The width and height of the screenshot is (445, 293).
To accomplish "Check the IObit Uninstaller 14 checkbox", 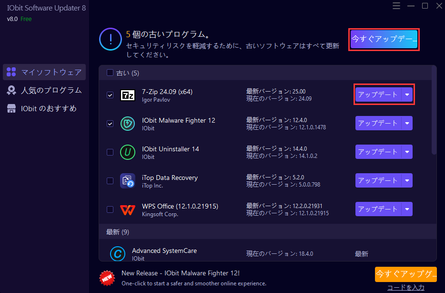I will tap(110, 152).
